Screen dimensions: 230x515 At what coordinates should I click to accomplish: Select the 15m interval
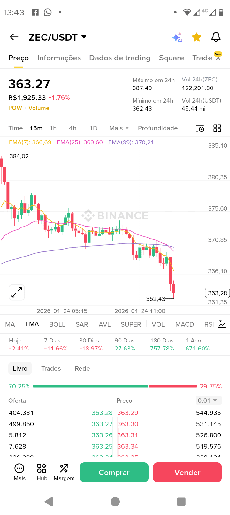pos(36,128)
